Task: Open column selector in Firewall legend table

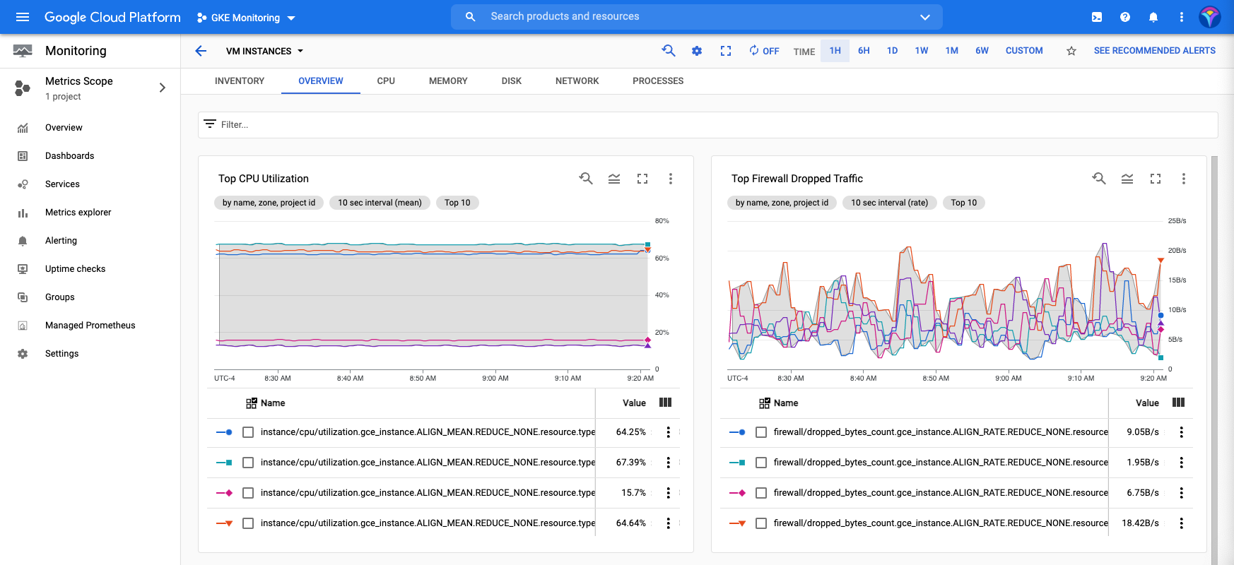Action: [1178, 403]
